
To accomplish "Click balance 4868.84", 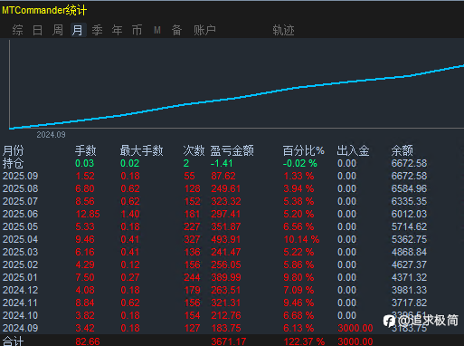I will (409, 252).
